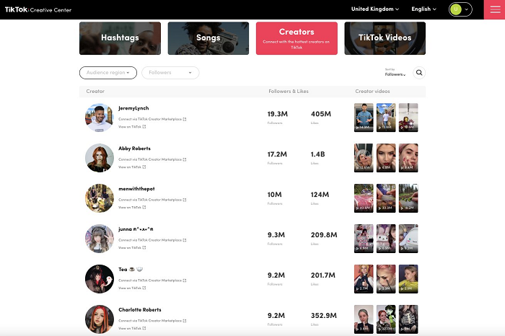The height and width of the screenshot is (336, 505).
Task: Switch to the Hashtags tab
Action: (120, 38)
